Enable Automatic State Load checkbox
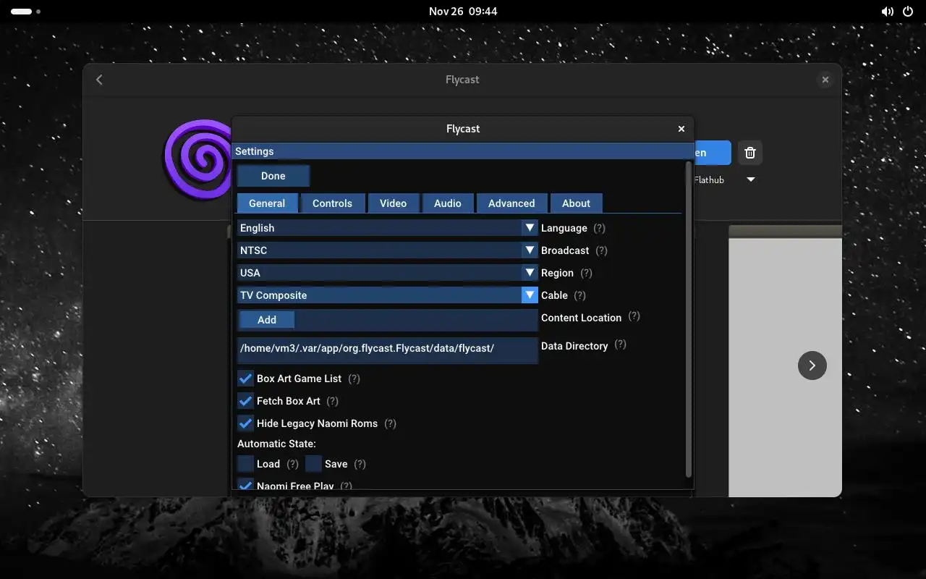Image resolution: width=926 pixels, height=579 pixels. click(x=245, y=464)
